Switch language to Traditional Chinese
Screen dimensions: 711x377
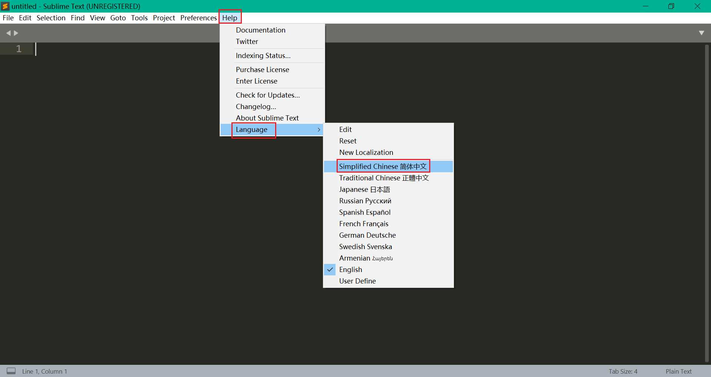[x=388, y=178]
